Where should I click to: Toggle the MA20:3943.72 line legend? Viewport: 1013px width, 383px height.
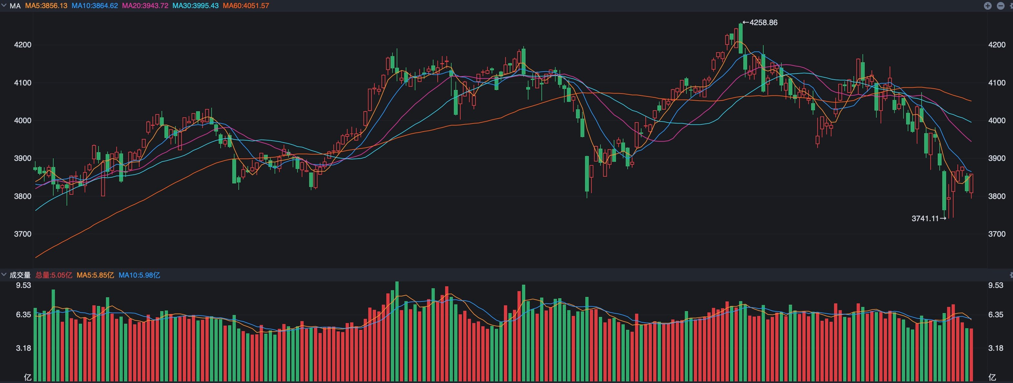pos(145,6)
